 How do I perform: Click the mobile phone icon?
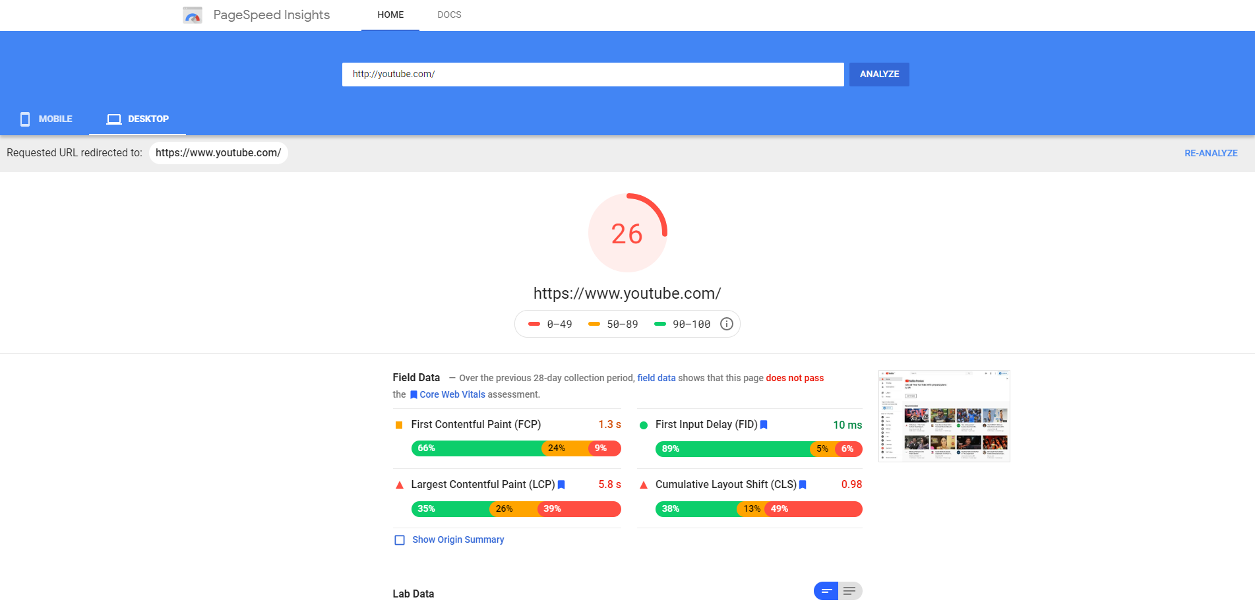tap(25, 119)
